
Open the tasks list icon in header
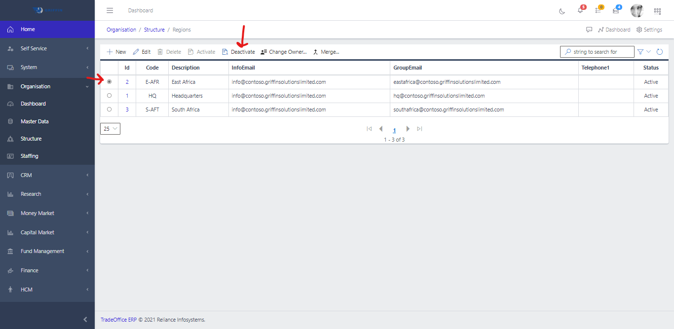598,11
